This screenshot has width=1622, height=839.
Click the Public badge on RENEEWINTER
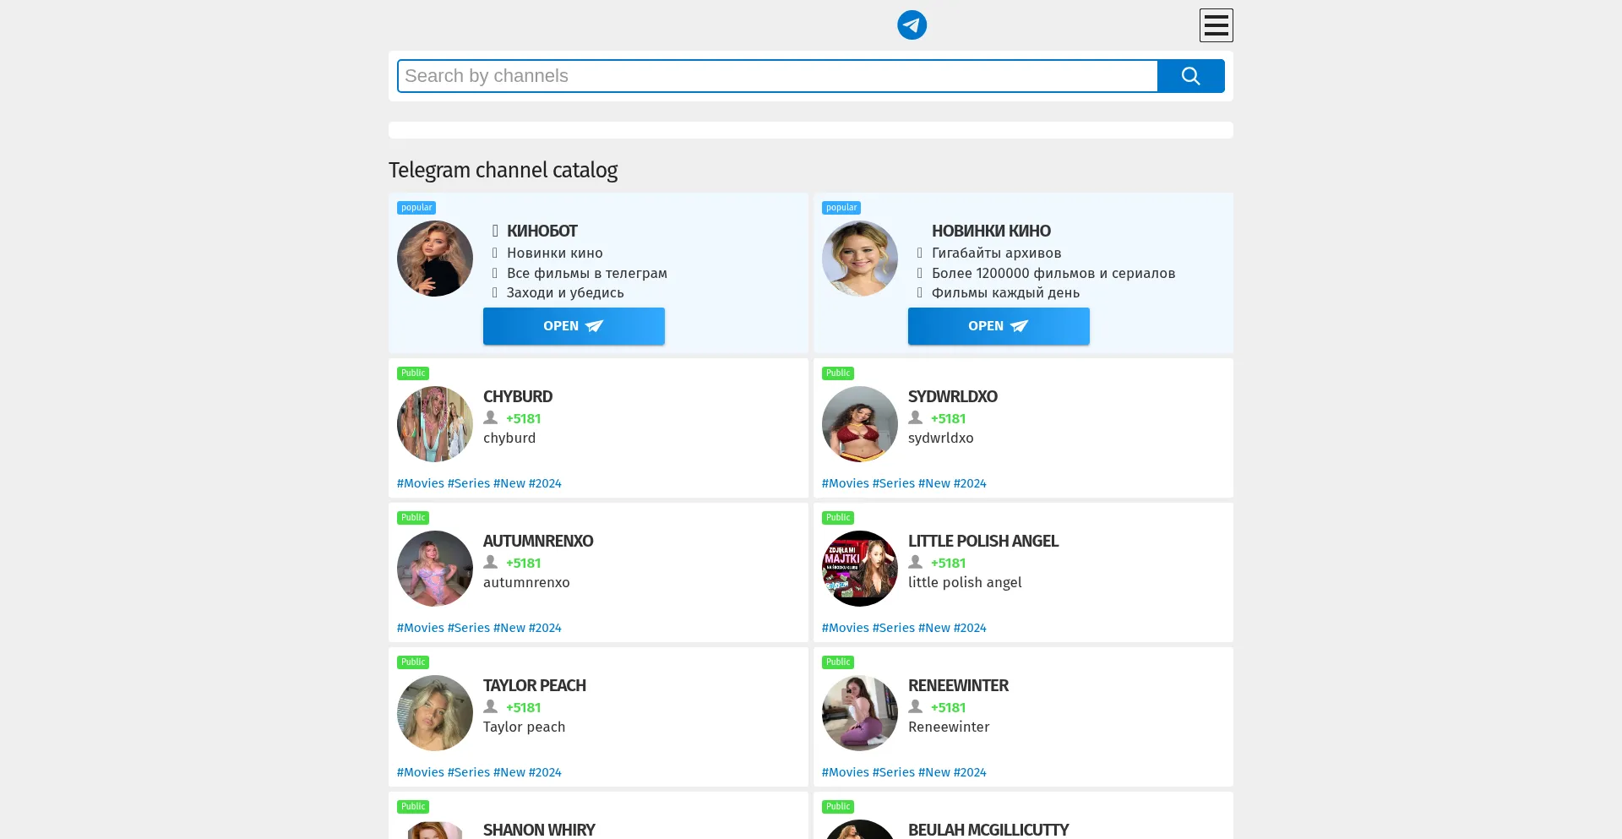tap(838, 662)
